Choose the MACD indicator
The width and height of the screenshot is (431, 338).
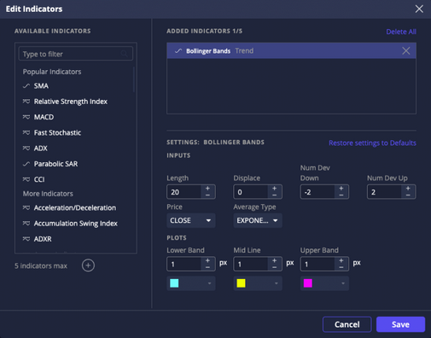(x=44, y=117)
